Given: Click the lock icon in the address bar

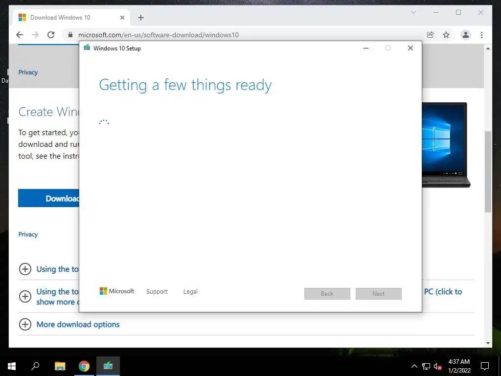Looking at the screenshot, I should pyautogui.click(x=70, y=35).
